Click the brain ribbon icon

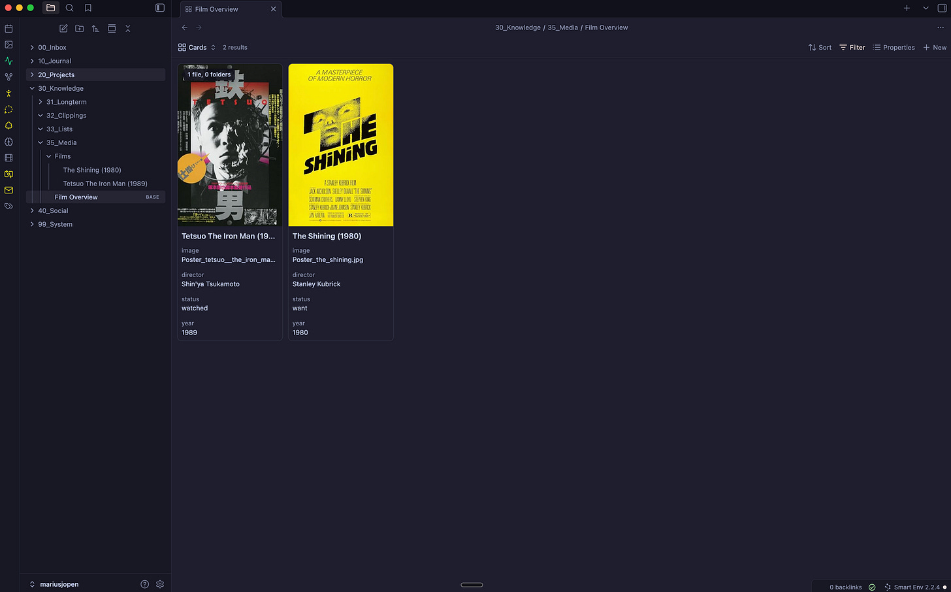tap(8, 142)
